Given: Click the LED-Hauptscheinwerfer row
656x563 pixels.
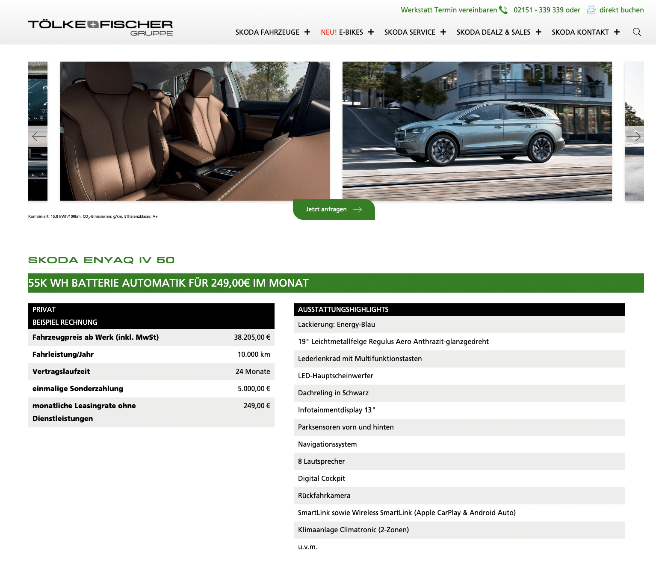Looking at the screenshot, I should tap(459, 376).
